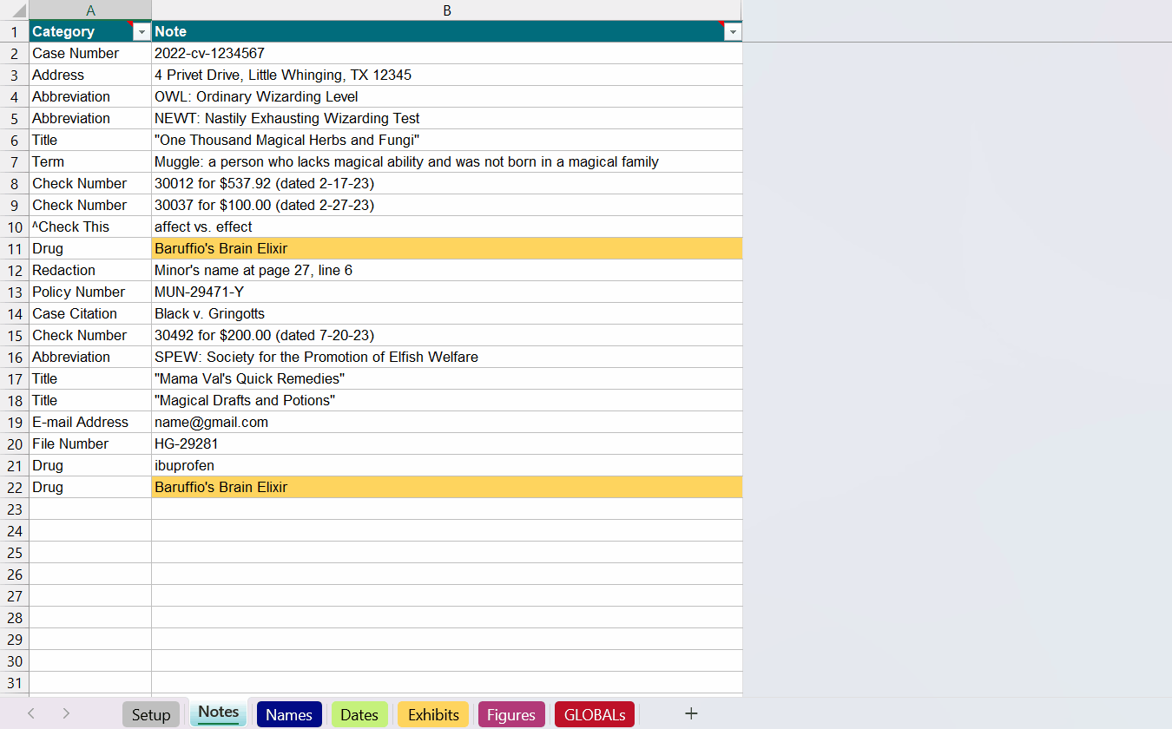Select highlighted Baruffio's Brain Elixir in row 22
The width and height of the screenshot is (1172, 729).
(447, 487)
